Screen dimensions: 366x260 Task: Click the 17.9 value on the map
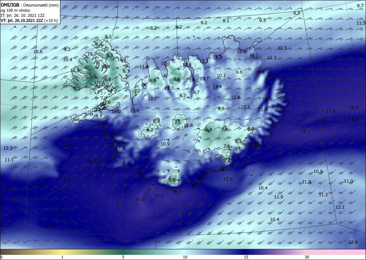tap(330, 111)
